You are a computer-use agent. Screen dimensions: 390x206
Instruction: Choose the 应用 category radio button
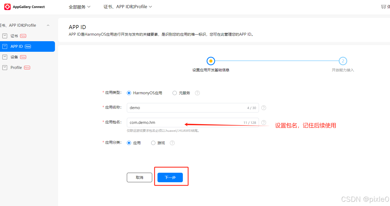129,143
